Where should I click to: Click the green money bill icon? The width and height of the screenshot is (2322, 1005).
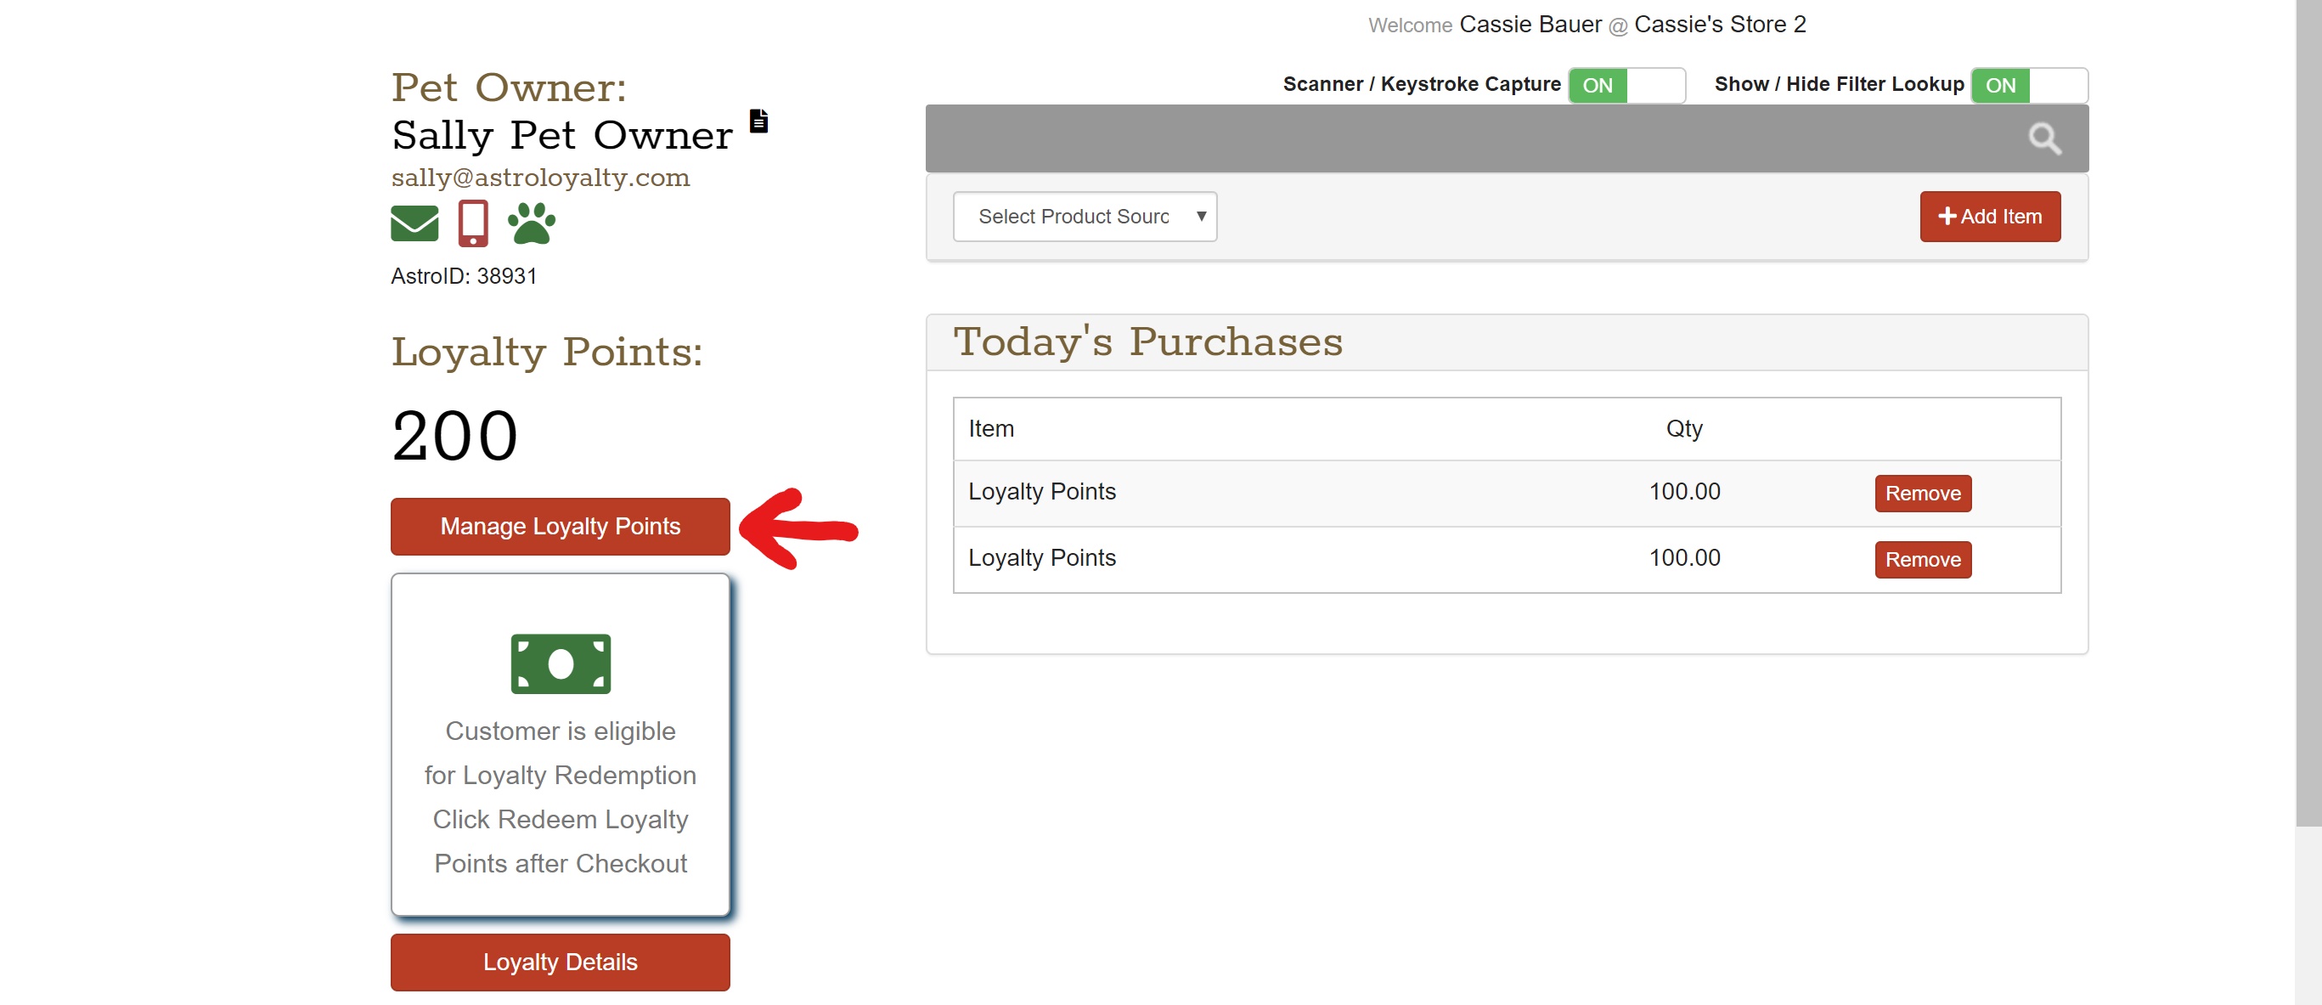click(560, 664)
